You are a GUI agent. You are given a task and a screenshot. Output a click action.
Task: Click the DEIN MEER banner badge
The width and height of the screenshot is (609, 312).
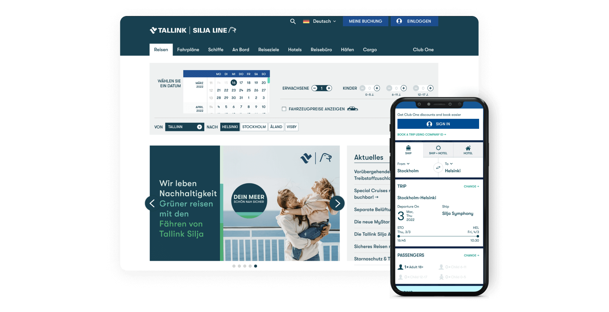click(x=249, y=201)
